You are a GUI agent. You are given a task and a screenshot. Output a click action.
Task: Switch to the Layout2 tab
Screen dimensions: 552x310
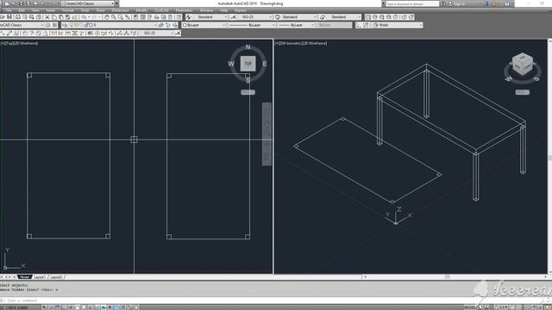click(x=56, y=277)
